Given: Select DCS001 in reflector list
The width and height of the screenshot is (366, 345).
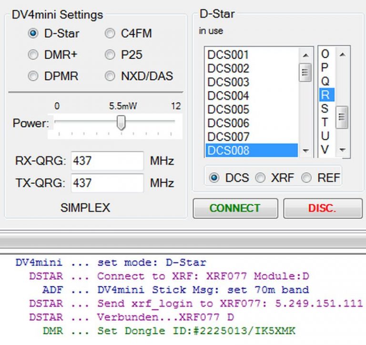Looking at the screenshot, I should pos(252,55).
